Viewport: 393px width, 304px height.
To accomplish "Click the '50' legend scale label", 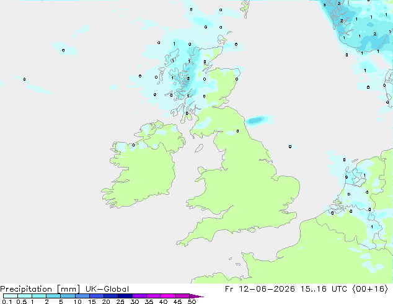I will (x=192, y=302).
